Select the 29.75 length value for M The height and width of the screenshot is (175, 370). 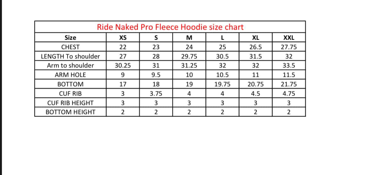coord(189,57)
